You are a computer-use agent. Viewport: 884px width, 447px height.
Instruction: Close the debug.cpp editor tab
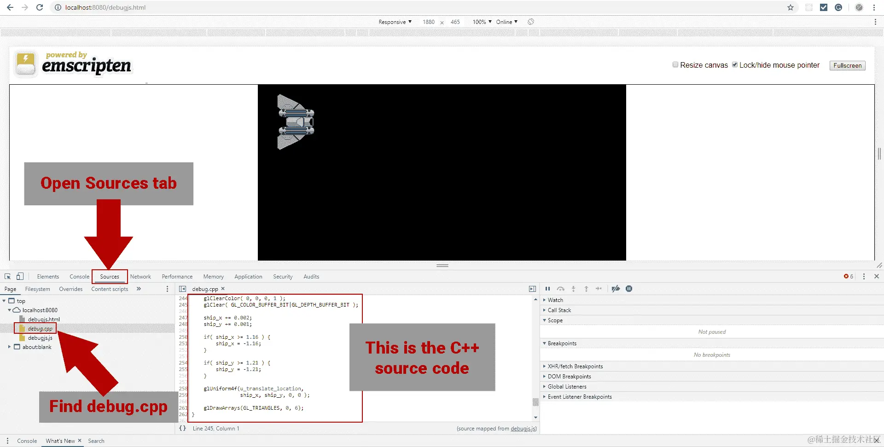click(223, 289)
